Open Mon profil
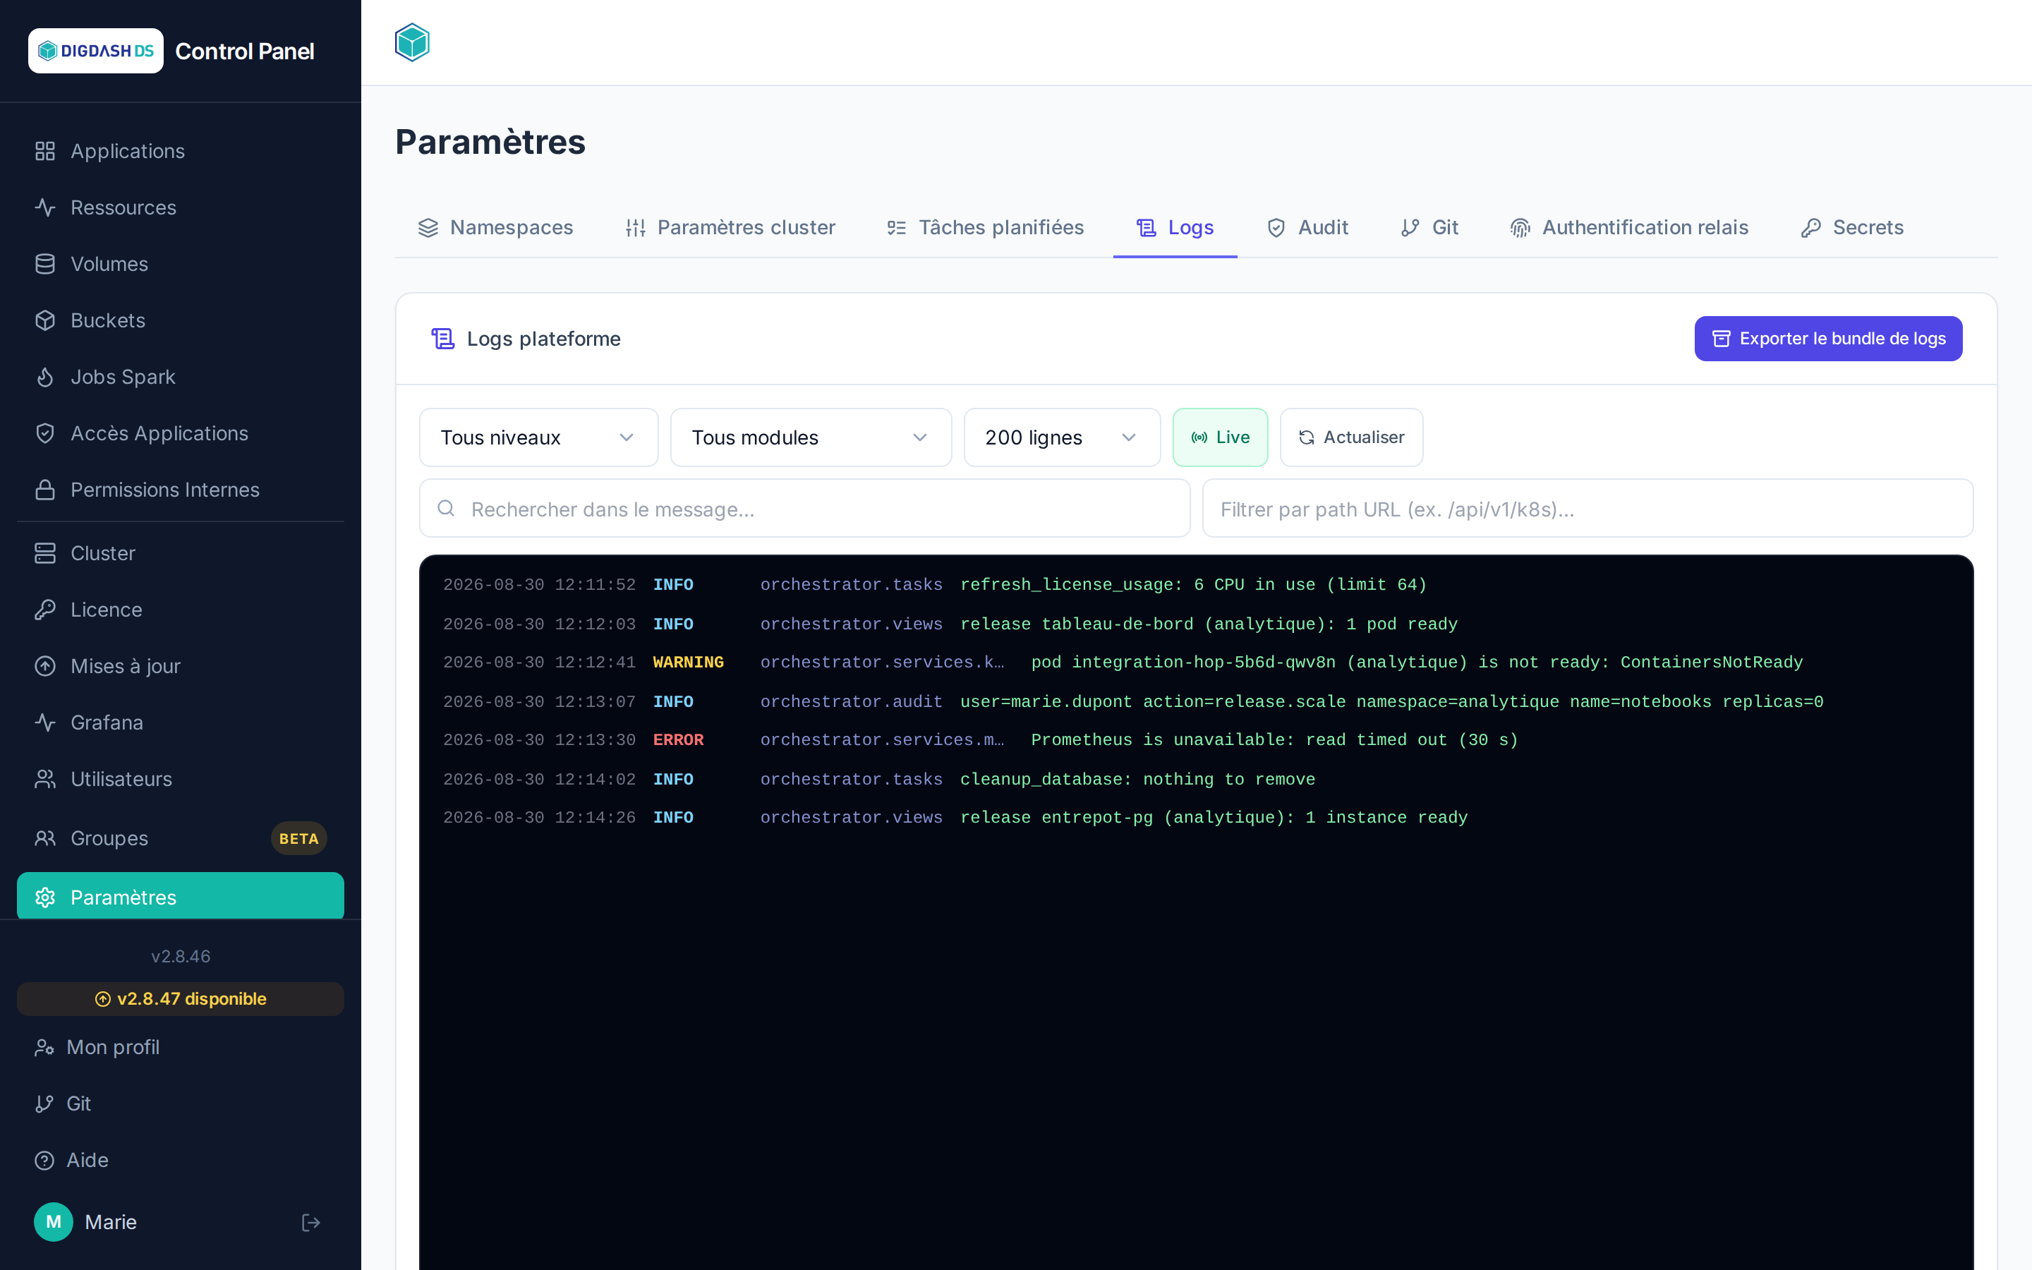The image size is (2032, 1270). coord(181,1048)
